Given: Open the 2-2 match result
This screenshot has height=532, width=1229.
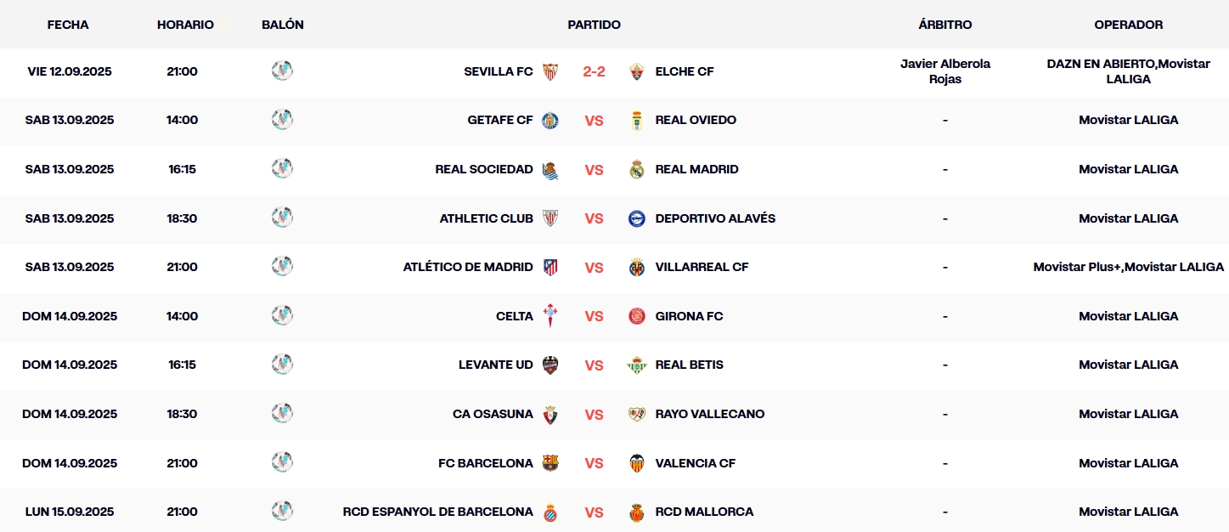Looking at the screenshot, I should click(x=594, y=71).
